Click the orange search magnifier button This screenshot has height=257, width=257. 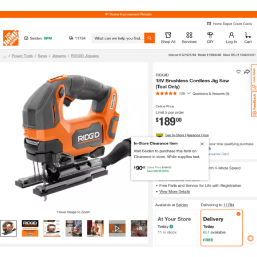pos(150,38)
